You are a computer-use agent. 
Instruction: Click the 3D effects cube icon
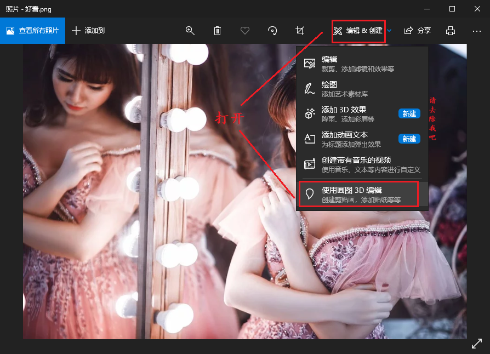click(x=309, y=113)
